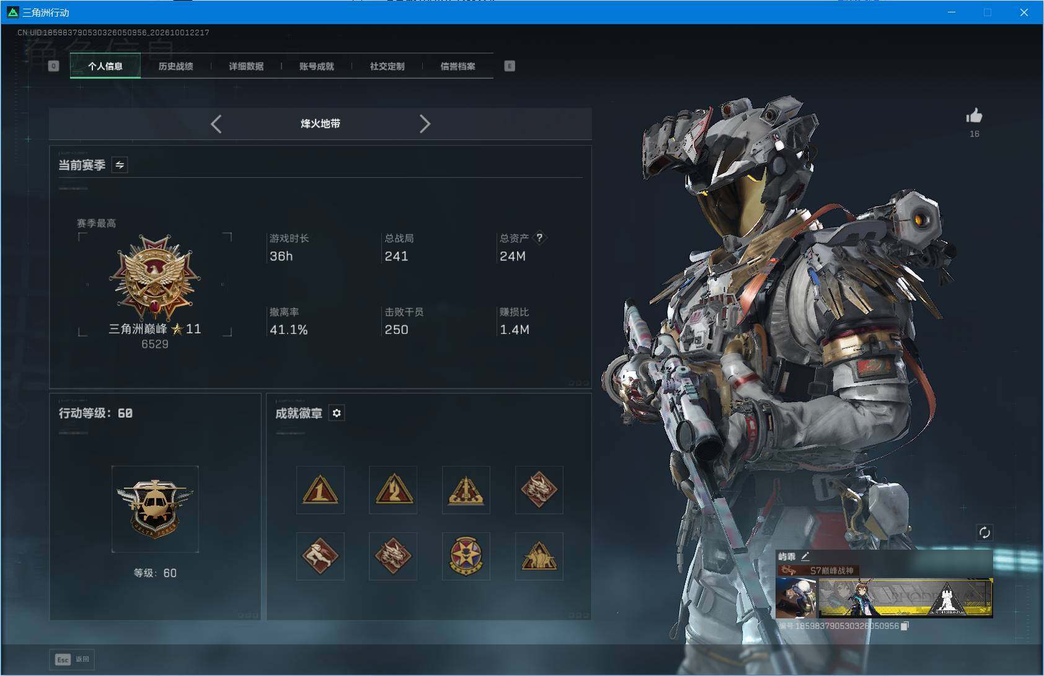Select the triangle badge numbered 2
This screenshot has width=1044, height=676.
point(393,490)
